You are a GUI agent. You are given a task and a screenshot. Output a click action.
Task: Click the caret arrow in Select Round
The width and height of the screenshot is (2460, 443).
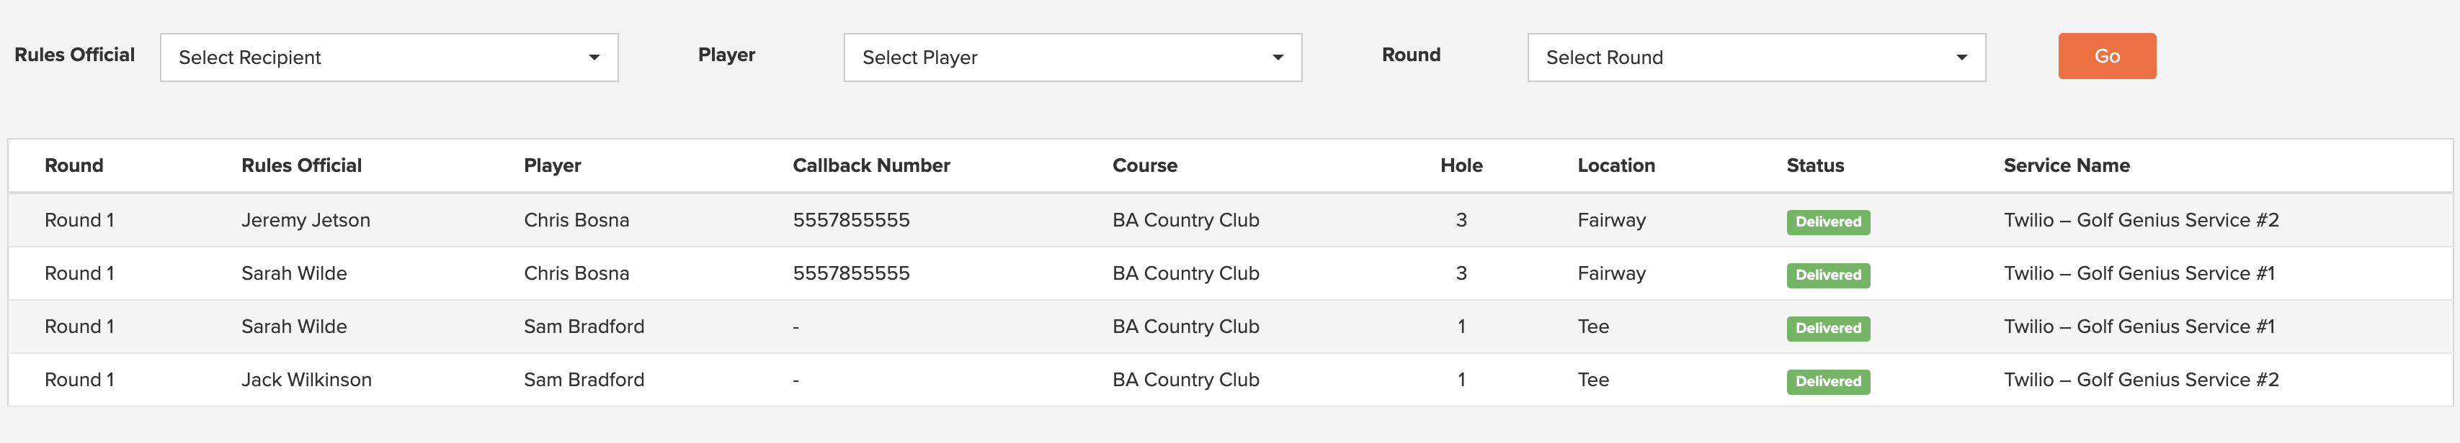(1961, 57)
